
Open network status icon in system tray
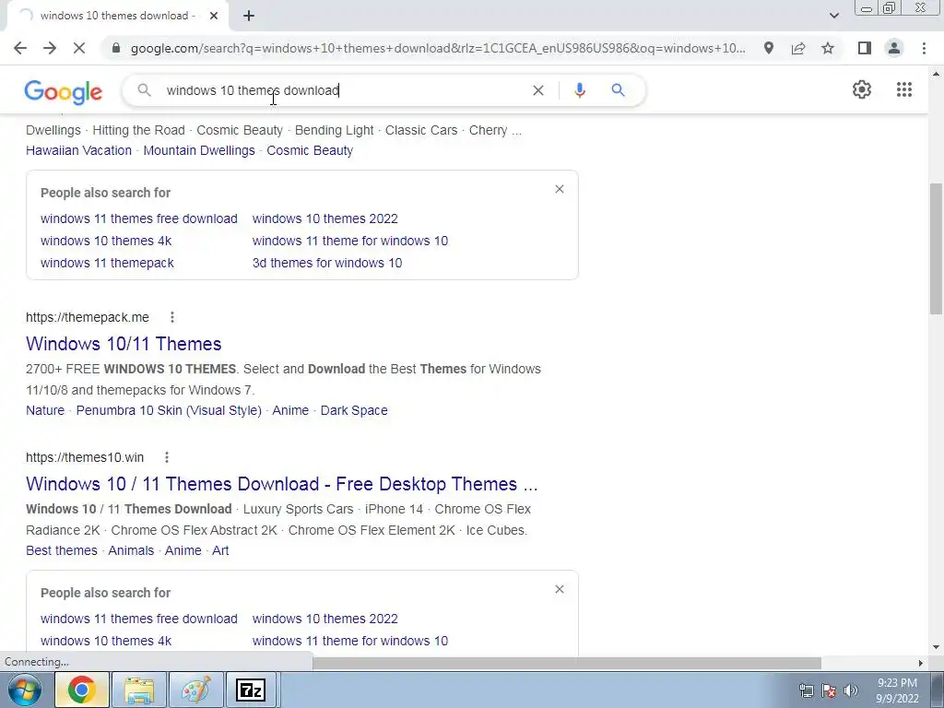tap(806, 690)
